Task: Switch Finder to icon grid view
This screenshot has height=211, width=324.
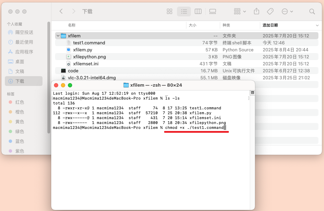Action: [x=170, y=12]
